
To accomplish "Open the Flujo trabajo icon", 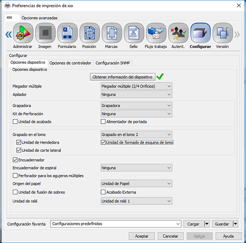I will tap(156, 33).
